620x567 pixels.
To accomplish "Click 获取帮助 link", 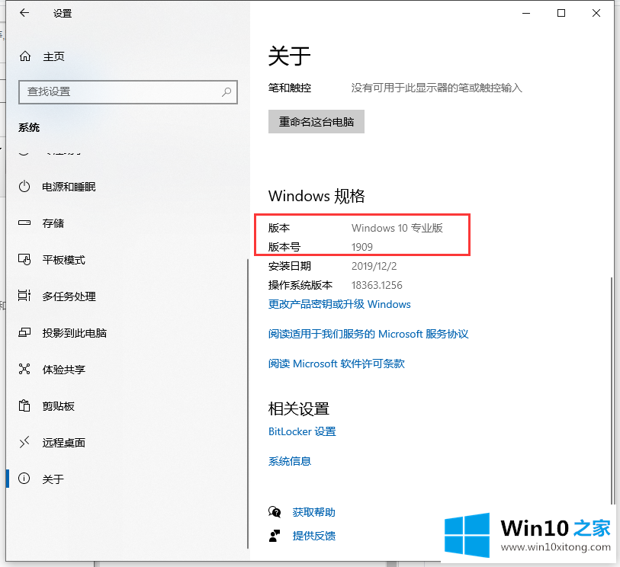I will (313, 512).
